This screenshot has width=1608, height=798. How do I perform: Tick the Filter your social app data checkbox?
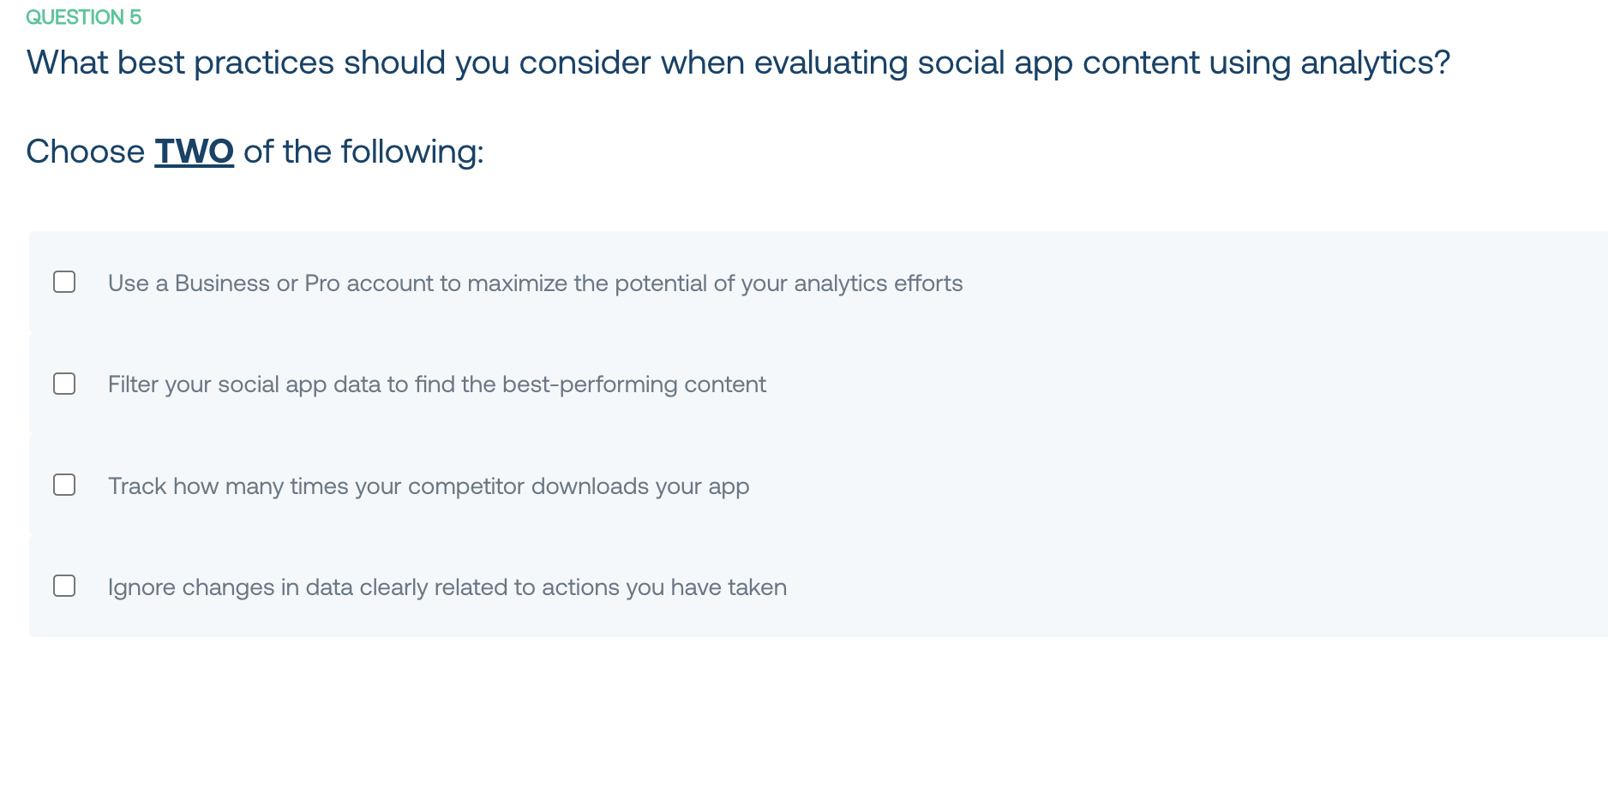pos(64,383)
